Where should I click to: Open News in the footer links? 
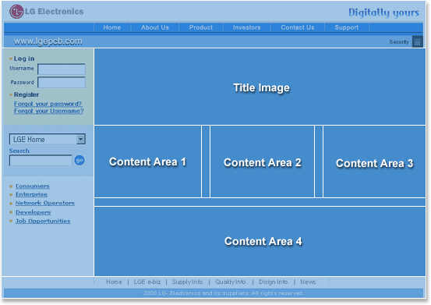(308, 282)
